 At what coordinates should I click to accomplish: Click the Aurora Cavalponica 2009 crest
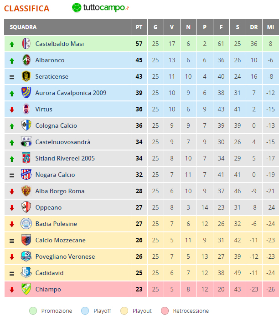(x=26, y=93)
